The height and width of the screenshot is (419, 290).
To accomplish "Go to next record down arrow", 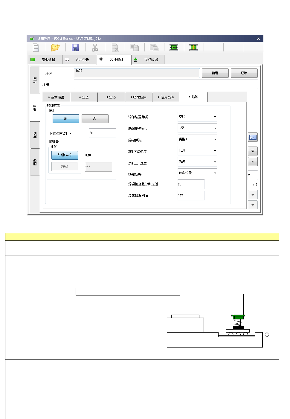I will (253, 195).
